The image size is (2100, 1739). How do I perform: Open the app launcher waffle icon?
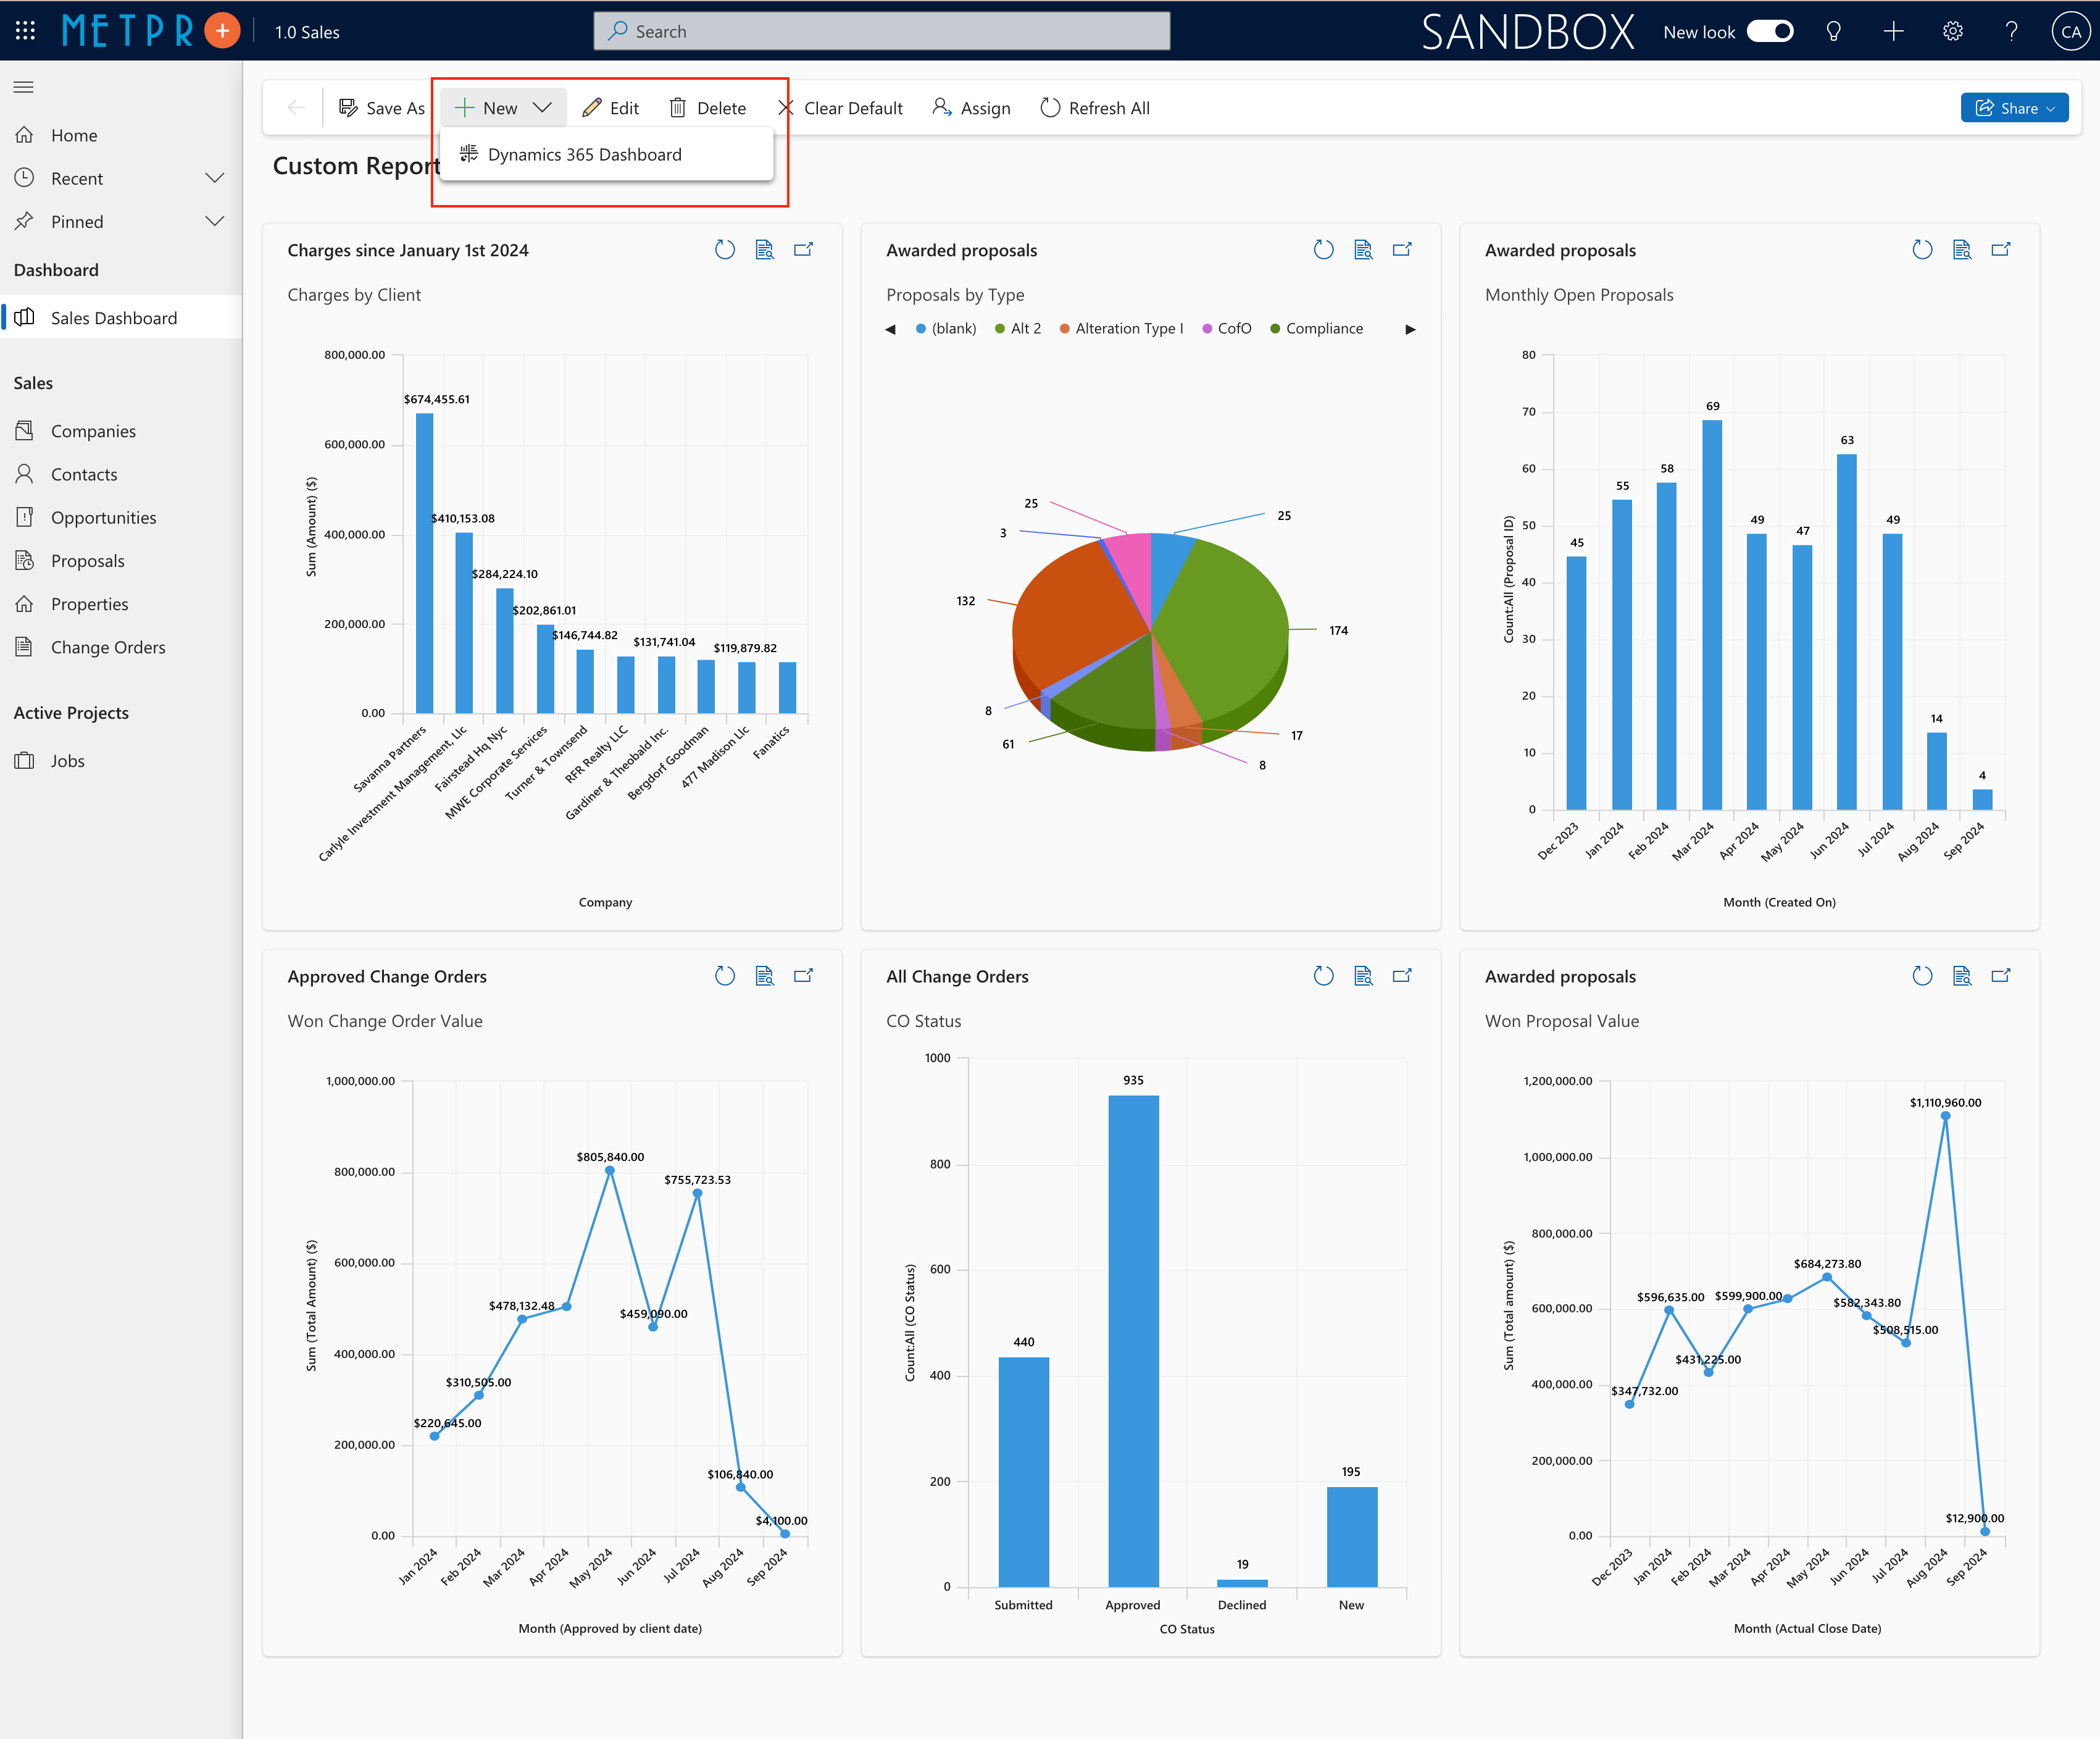(x=25, y=31)
